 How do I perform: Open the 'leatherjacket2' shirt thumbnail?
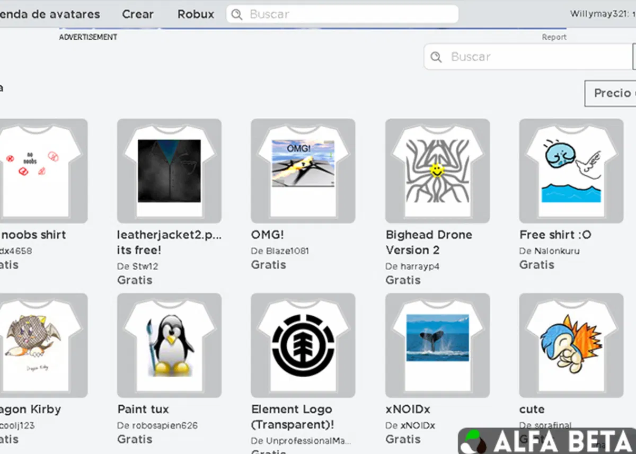169,170
